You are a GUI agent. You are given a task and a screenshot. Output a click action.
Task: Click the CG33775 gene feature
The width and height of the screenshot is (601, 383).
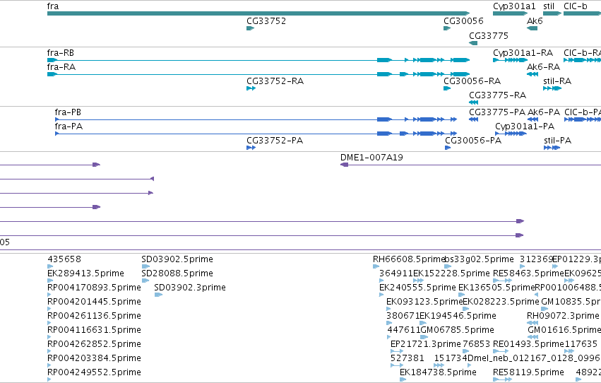coord(473,43)
